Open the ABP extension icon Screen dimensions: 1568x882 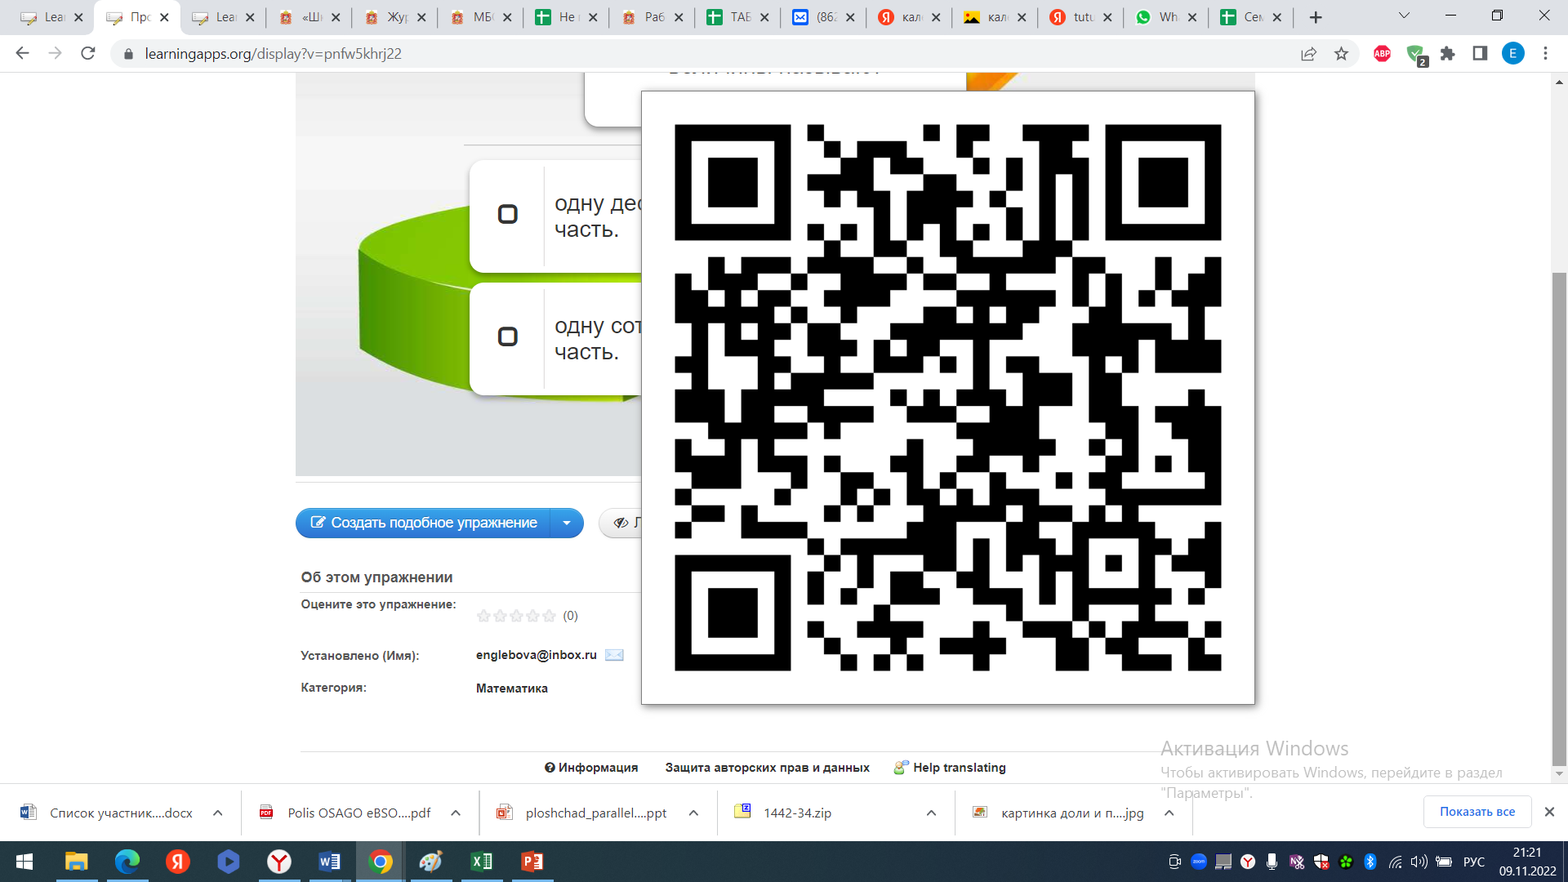[x=1382, y=54]
